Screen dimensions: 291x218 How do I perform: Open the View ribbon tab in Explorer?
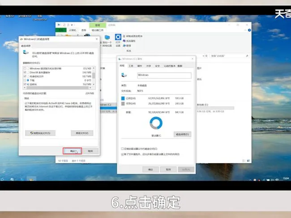(x=84, y=30)
